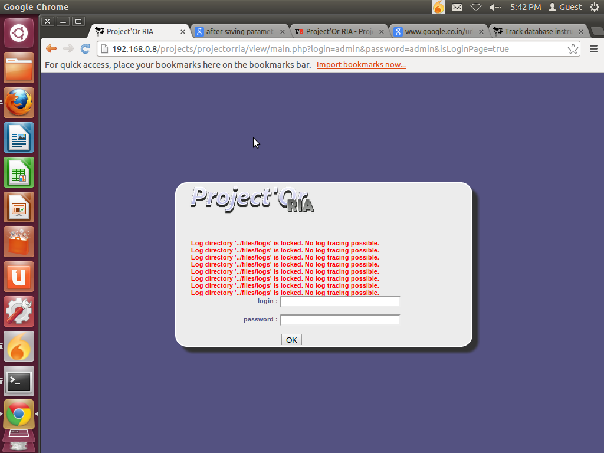604x453 pixels.
Task: Open Ubuntu Software Center from the dock
Action: [18, 241]
